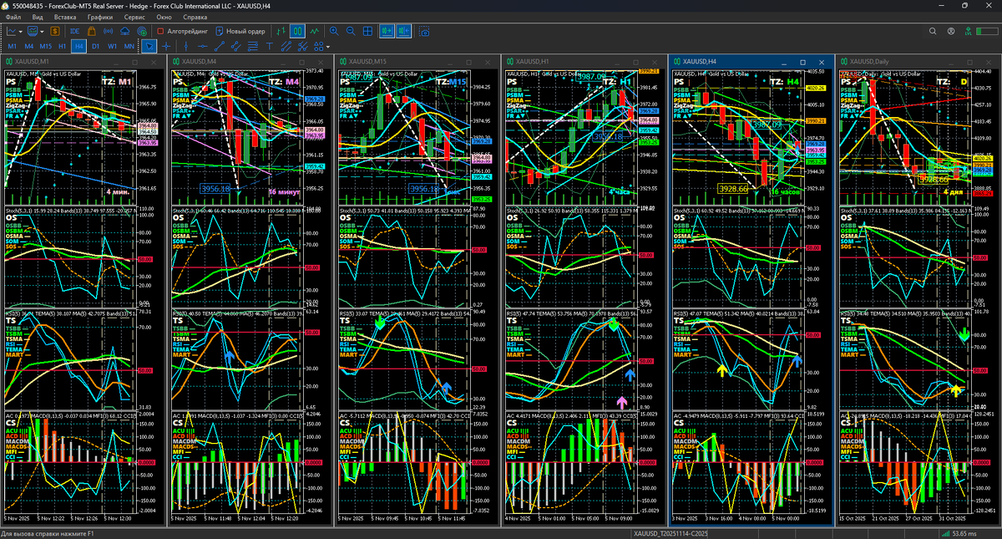Select the vertical line drawing tool
1002x539 pixels.
185,46
